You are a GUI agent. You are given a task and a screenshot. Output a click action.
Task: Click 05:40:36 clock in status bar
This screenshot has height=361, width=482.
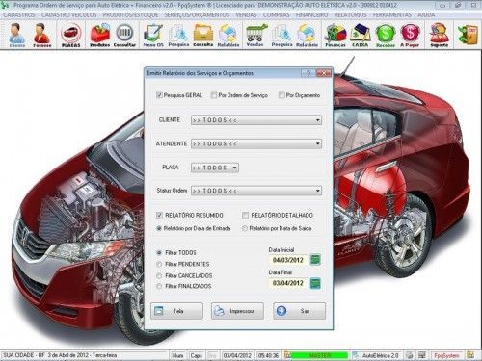(268, 355)
